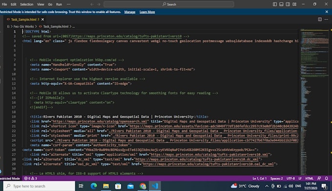The width and height of the screenshot is (332, 191).
Task: Split the editor to the right
Action: click(x=320, y=19)
